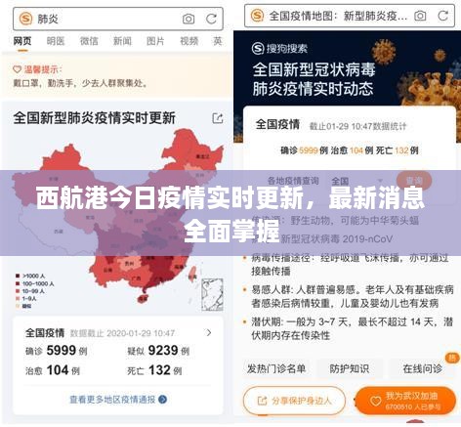This screenshot has height=427, width=461.
Task: Switch to the 明医 tab
Action: [x=56, y=41]
